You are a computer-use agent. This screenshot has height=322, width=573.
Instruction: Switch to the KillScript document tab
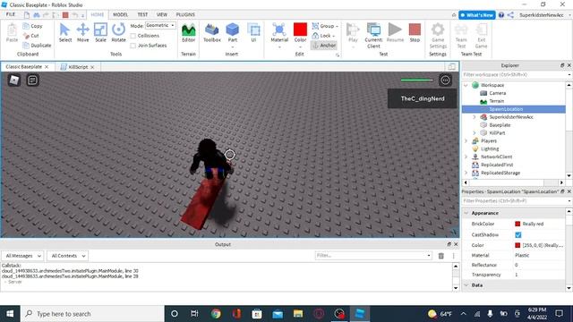tap(78, 67)
